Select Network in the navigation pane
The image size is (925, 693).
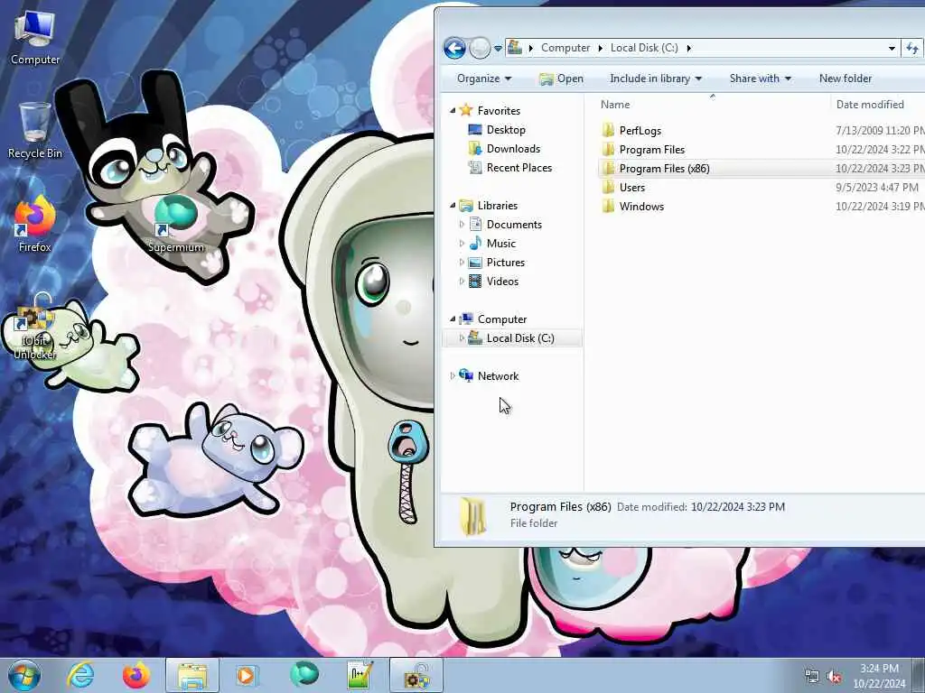tap(498, 376)
